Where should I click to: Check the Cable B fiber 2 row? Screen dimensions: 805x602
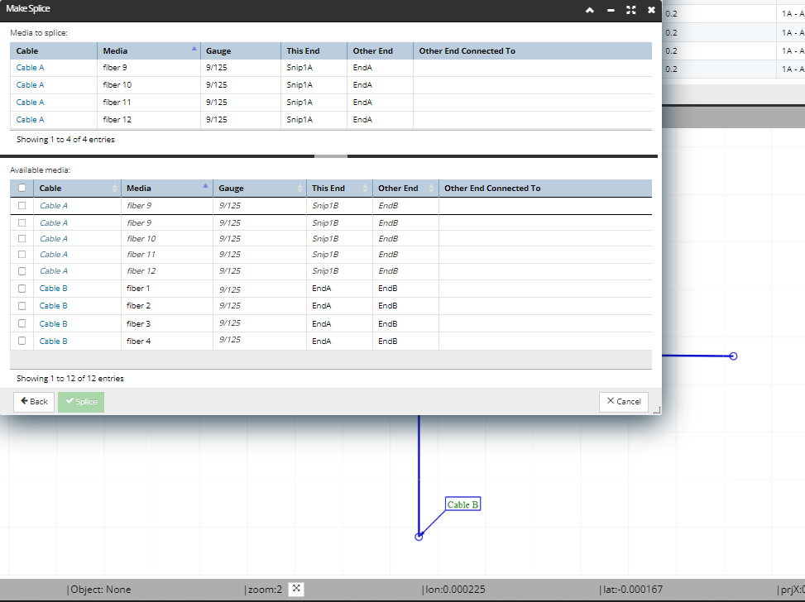22,306
